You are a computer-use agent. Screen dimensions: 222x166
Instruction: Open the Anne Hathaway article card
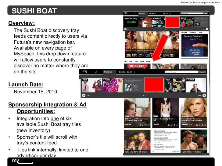pos(137,113)
